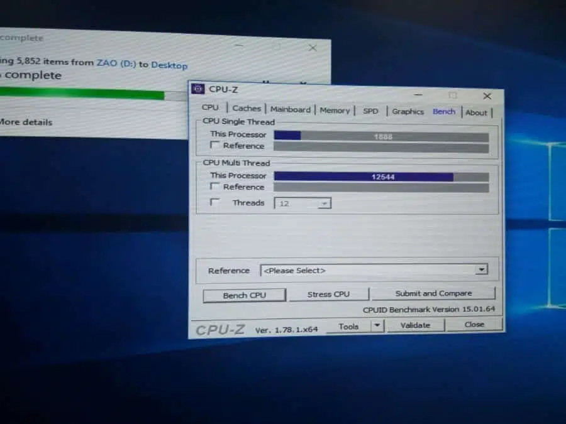Enable Reference checkbox under CPU Multi Thread

coord(215,187)
